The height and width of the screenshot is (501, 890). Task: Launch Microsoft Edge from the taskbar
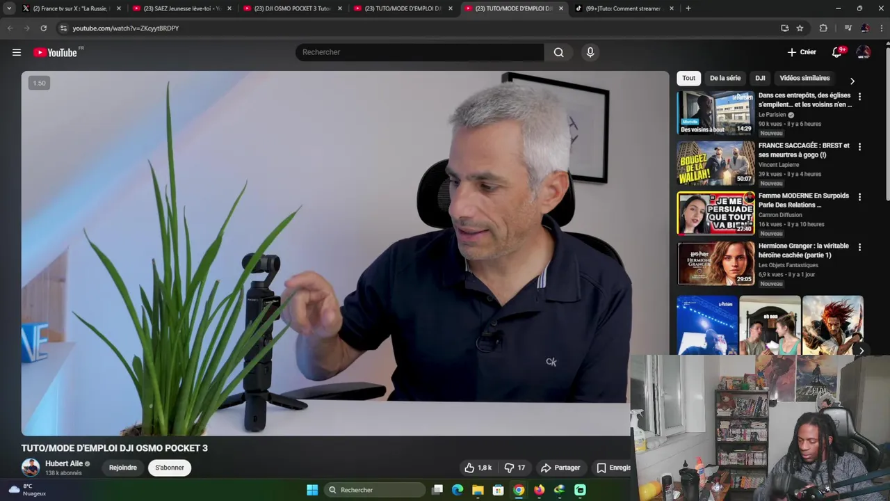458,490
